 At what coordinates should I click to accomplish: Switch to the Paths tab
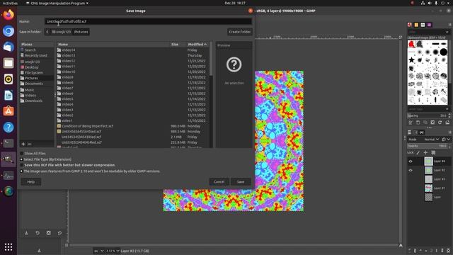point(422,132)
